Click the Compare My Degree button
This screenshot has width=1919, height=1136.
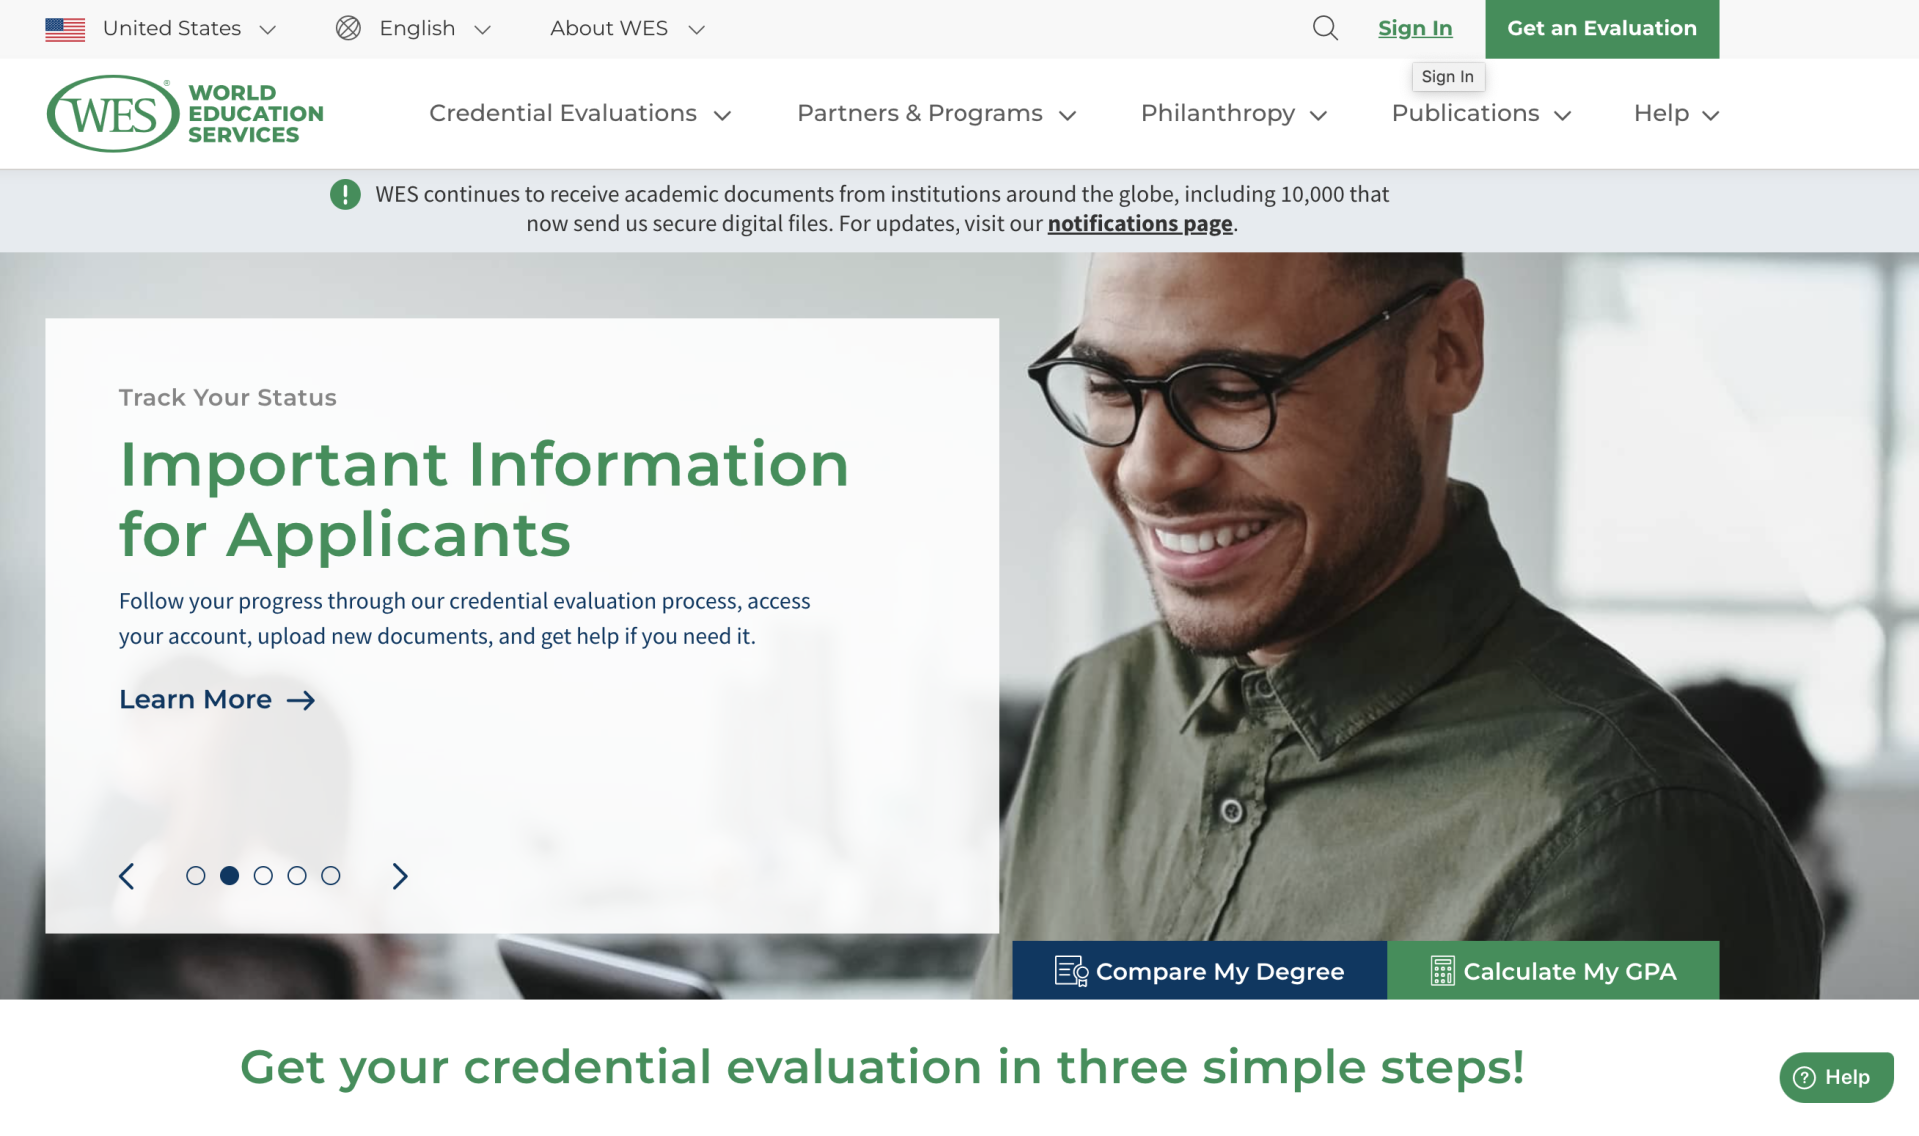pos(1199,971)
